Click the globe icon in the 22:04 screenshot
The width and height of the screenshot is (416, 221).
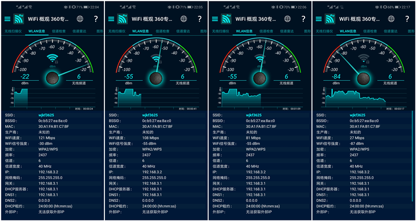pyautogui.click(x=80, y=19)
